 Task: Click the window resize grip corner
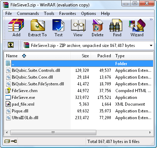tap(152, 143)
